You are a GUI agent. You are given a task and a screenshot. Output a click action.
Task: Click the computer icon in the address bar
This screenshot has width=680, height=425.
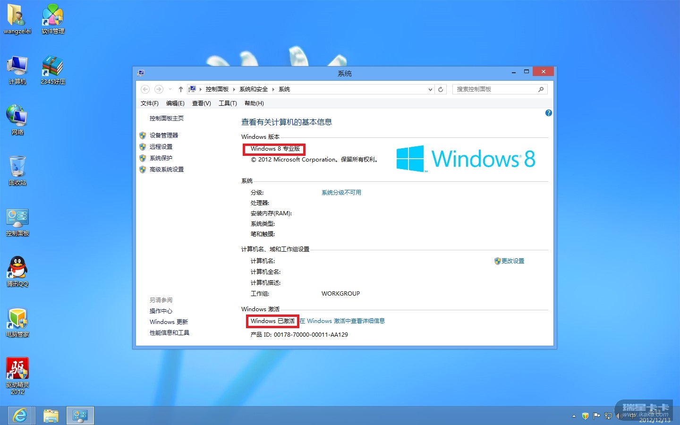point(192,89)
